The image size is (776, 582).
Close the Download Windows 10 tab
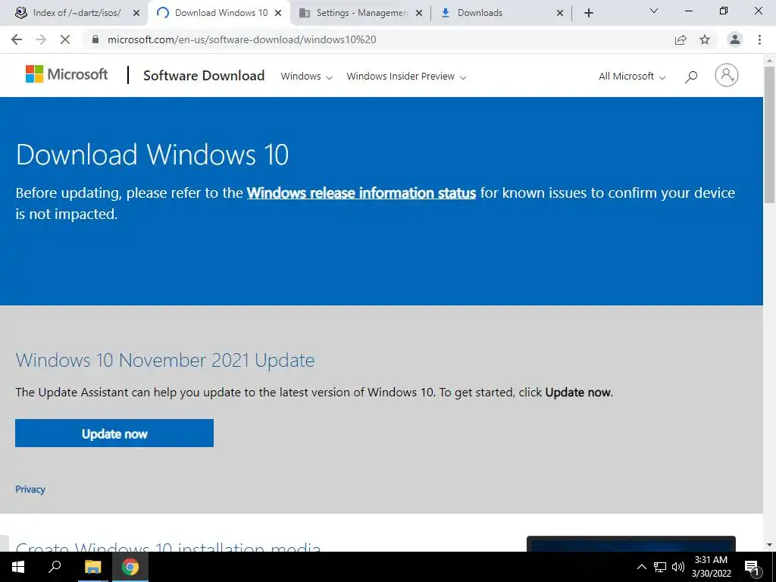click(x=278, y=14)
